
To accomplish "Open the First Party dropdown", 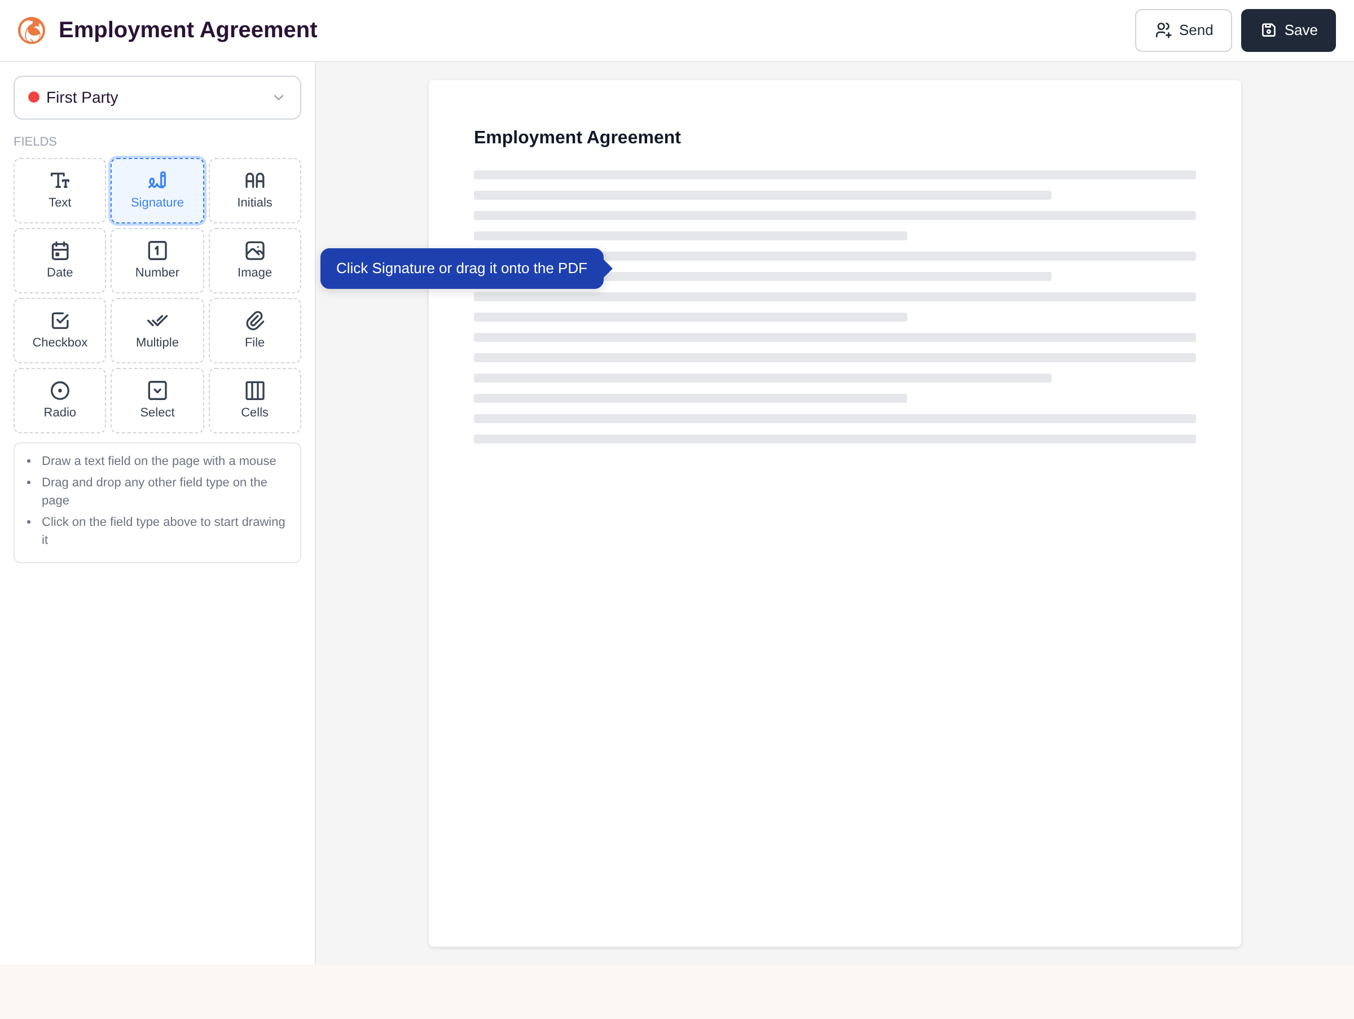I will 157,97.
